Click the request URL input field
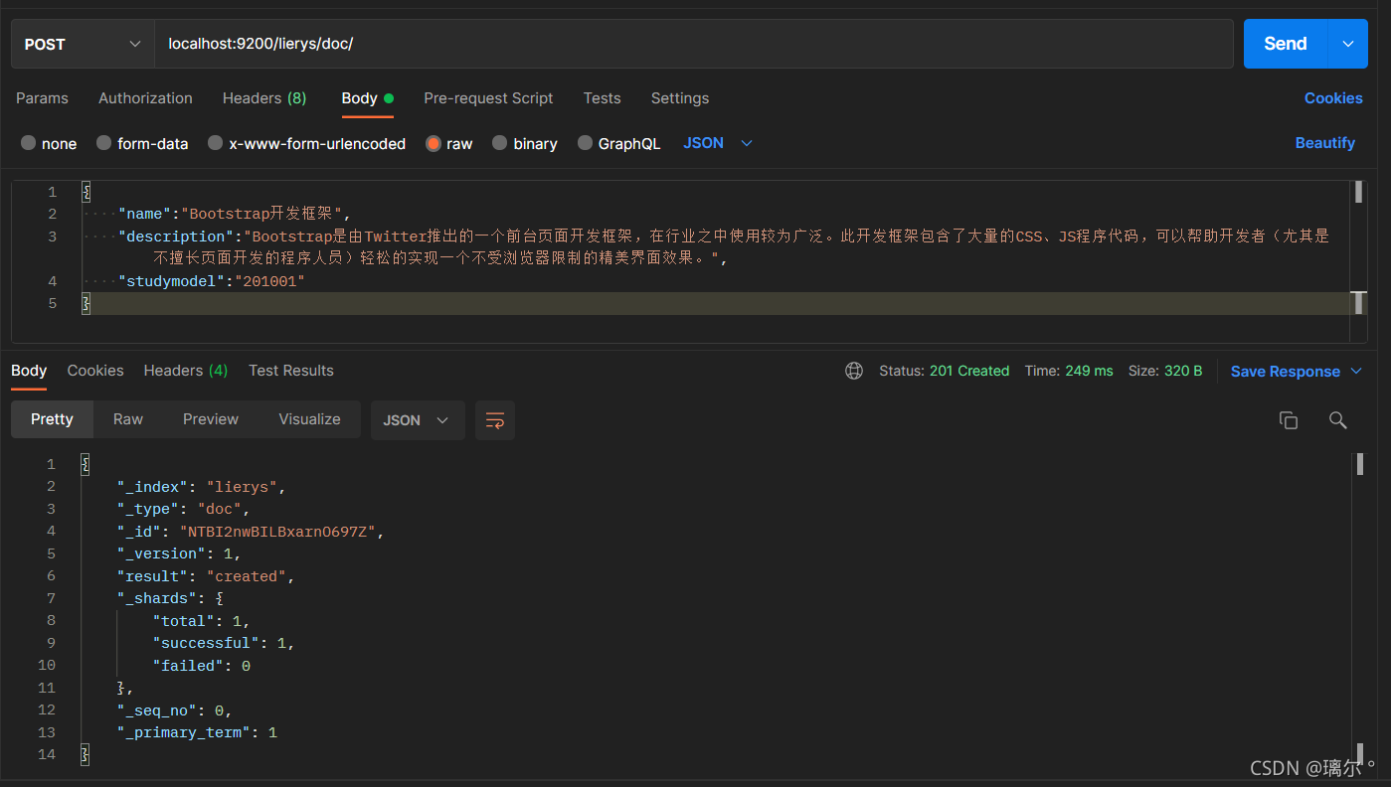 694,44
